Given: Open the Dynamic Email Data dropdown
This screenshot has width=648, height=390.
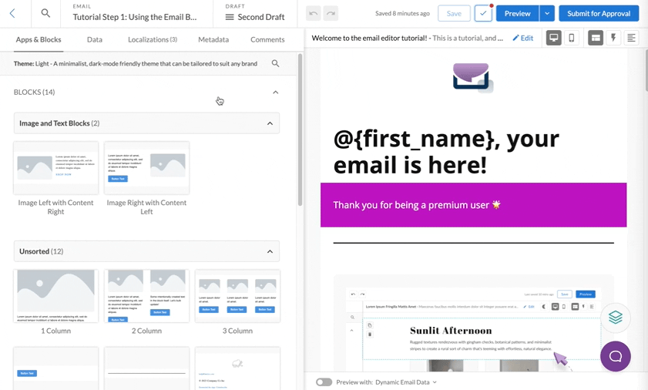Looking at the screenshot, I should pos(406,382).
